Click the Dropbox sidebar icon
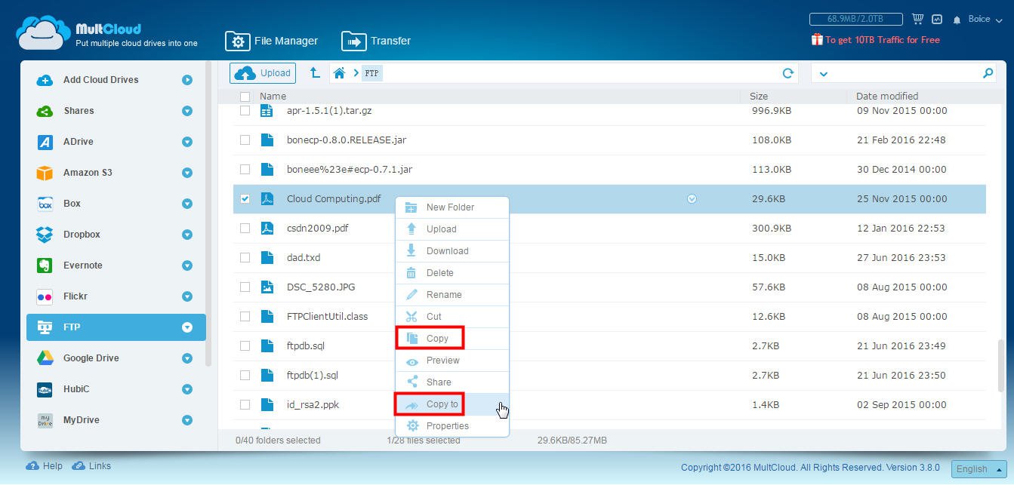The width and height of the screenshot is (1014, 485). tap(45, 235)
